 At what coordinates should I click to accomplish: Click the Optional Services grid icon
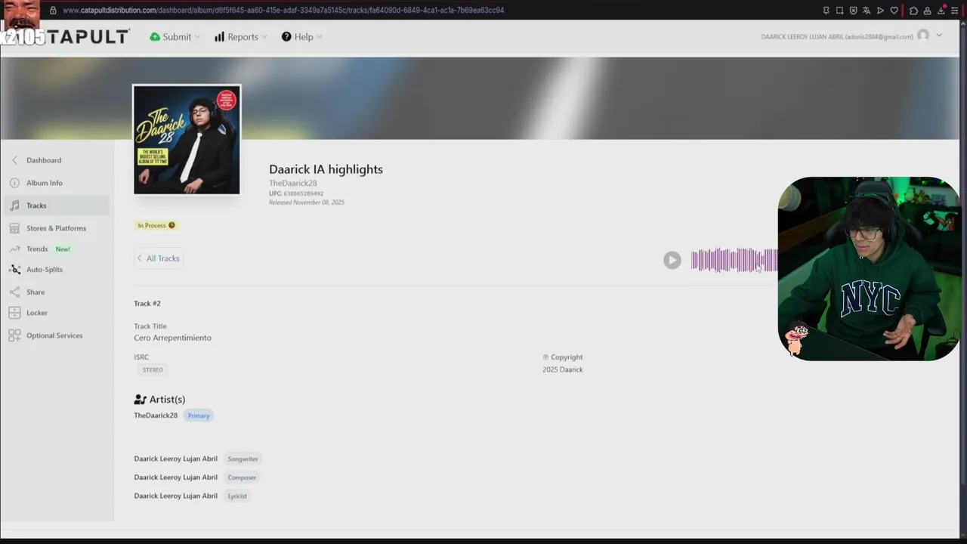[14, 335]
